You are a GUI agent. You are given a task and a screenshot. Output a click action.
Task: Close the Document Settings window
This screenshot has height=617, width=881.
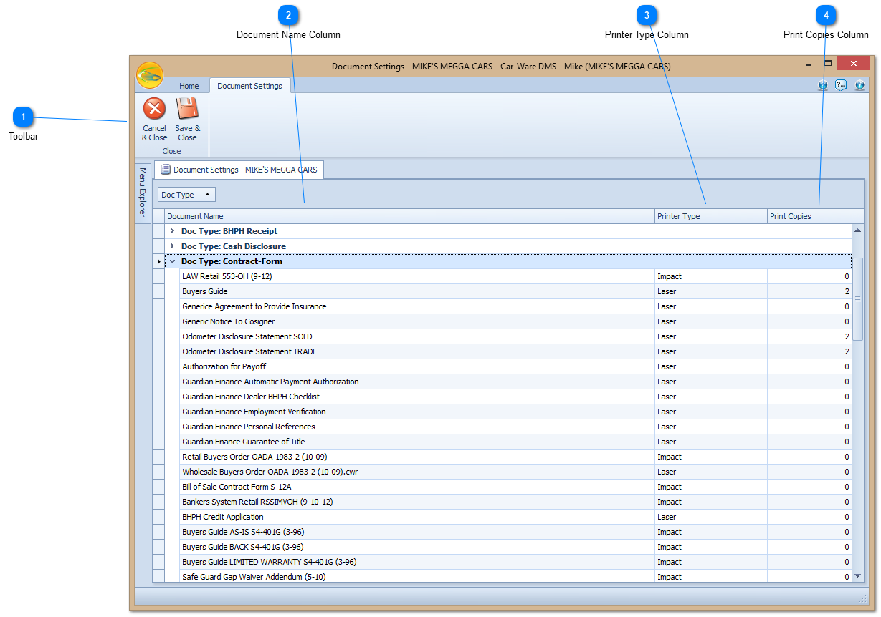point(853,64)
